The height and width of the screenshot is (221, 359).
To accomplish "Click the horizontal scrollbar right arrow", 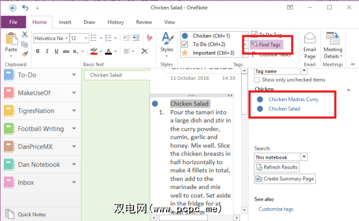I will (236, 218).
